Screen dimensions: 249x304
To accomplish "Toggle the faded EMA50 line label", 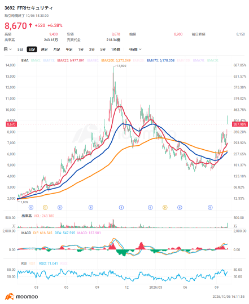I will click(x=213, y=60).
